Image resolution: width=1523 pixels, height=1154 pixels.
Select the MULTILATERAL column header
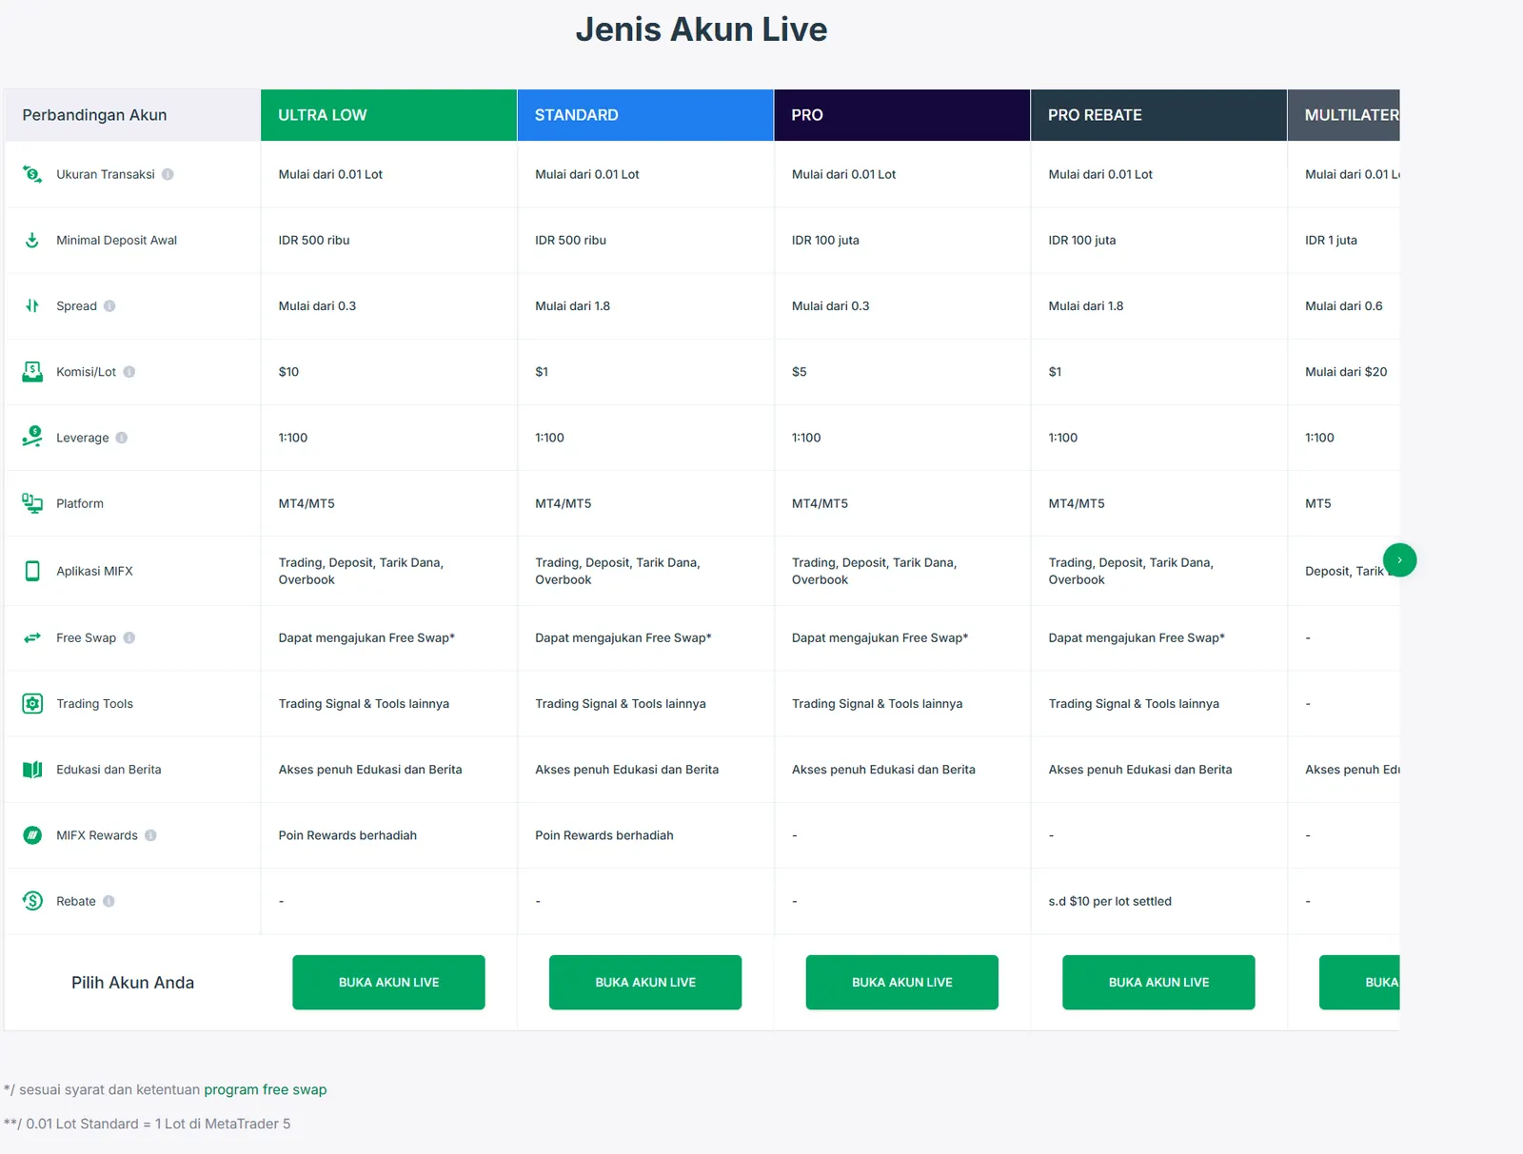pos(1344,115)
